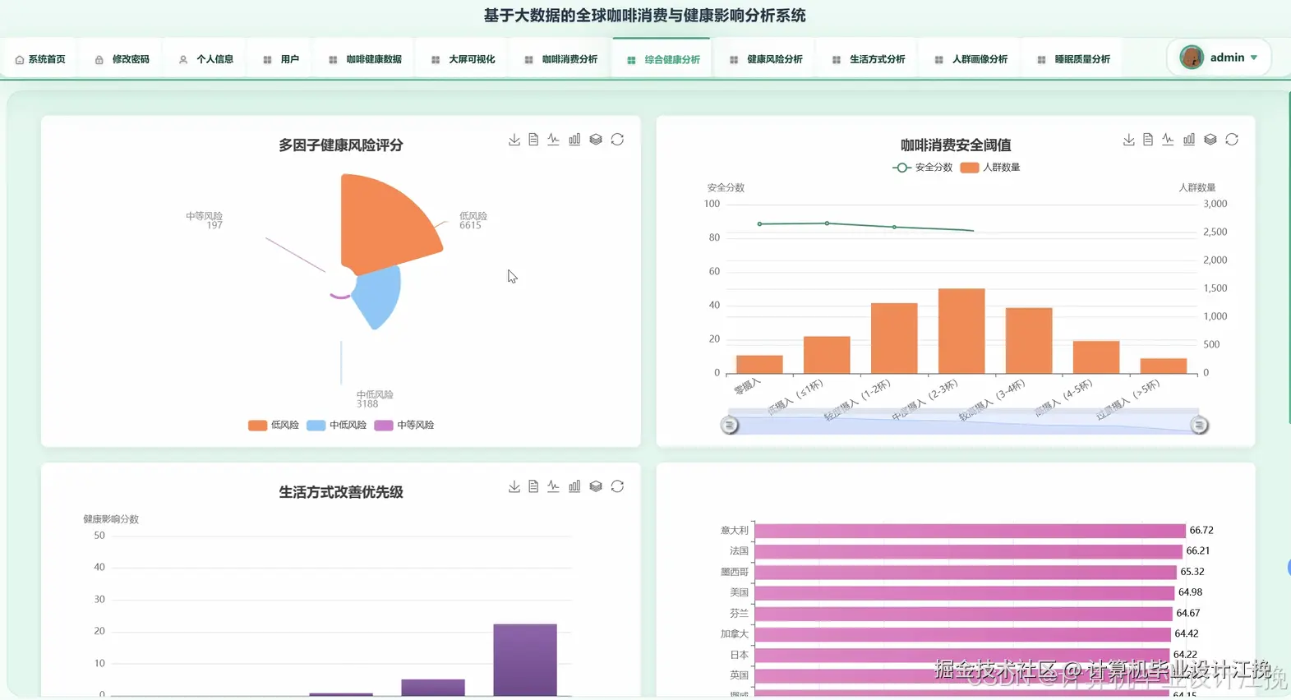Switch the 咖啡消费安全阈值 chart to a line chart
The image size is (1291, 700).
1169,140
